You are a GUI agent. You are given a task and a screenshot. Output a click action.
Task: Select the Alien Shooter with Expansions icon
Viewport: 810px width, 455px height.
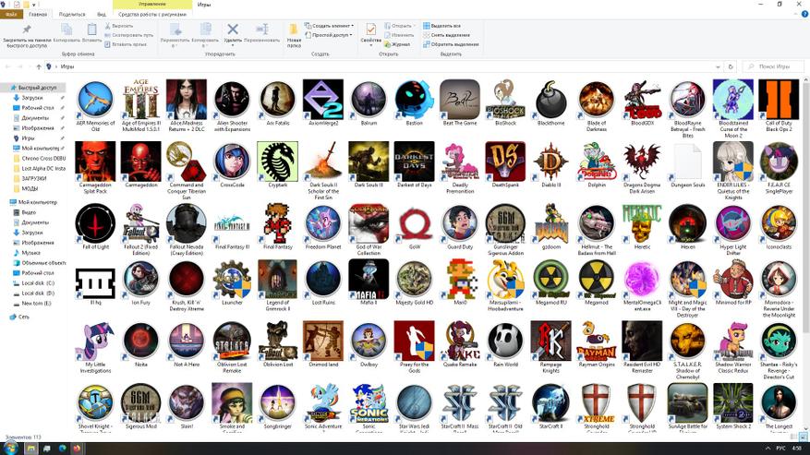coord(232,99)
